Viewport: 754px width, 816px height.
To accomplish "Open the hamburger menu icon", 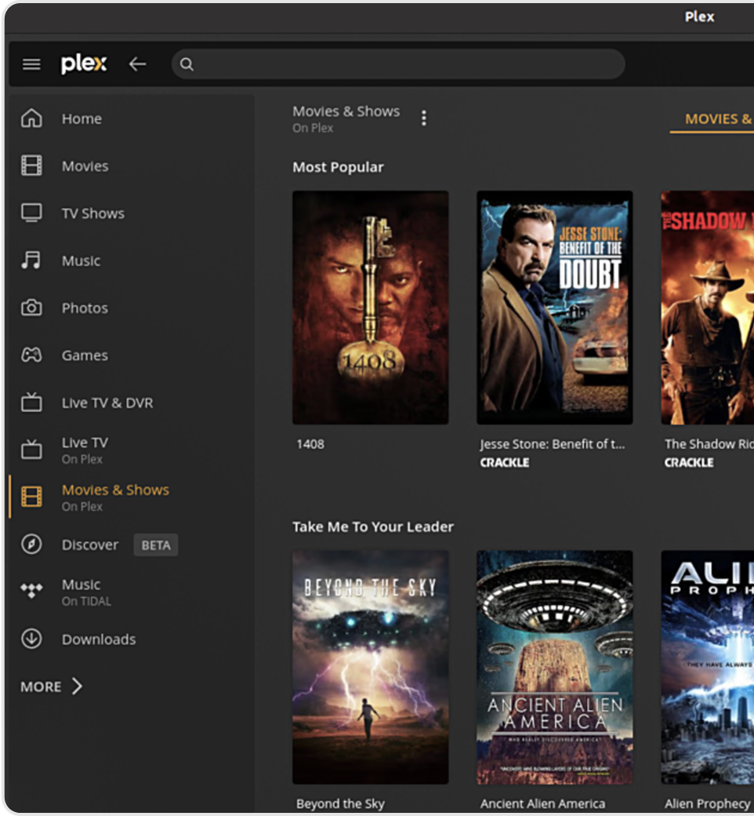I will point(31,64).
